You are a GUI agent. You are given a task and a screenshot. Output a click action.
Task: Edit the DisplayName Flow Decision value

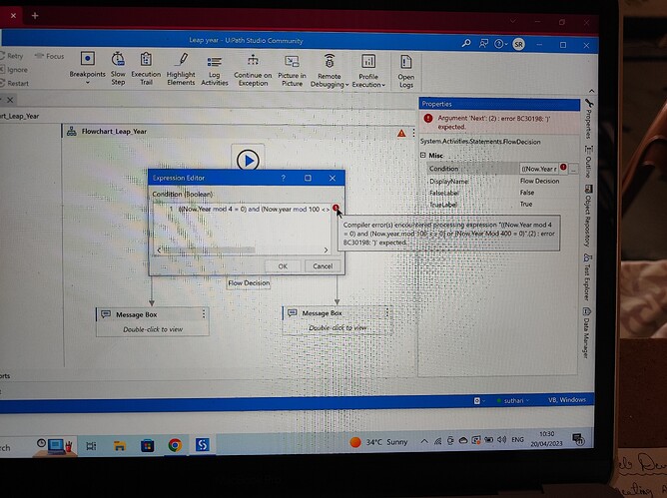tap(539, 181)
